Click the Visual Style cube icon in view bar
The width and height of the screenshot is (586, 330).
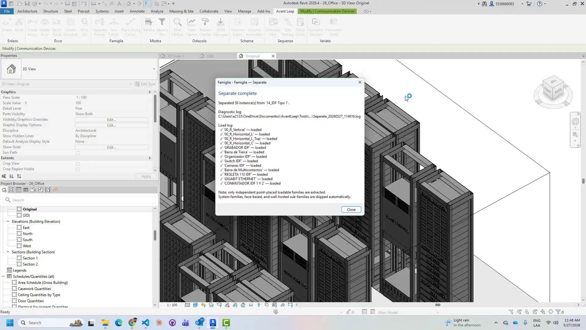pyautogui.click(x=195, y=305)
